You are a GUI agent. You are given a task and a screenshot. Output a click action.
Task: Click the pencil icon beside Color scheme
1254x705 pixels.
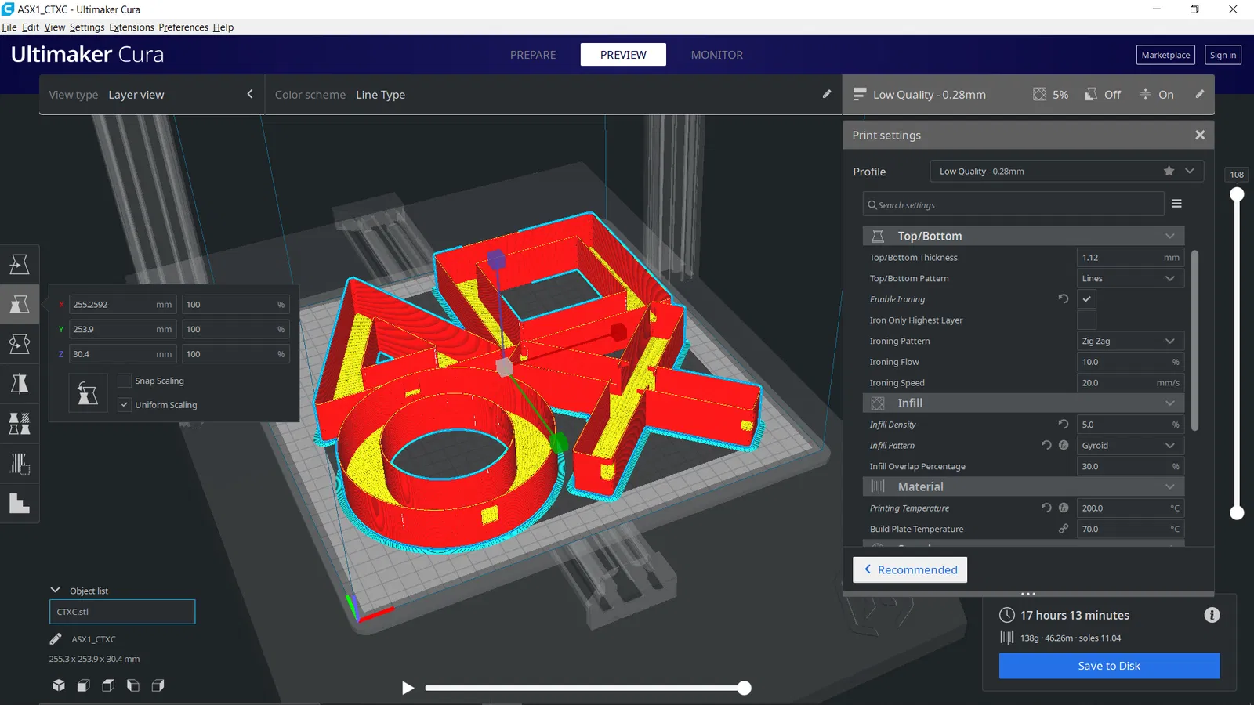coord(827,94)
